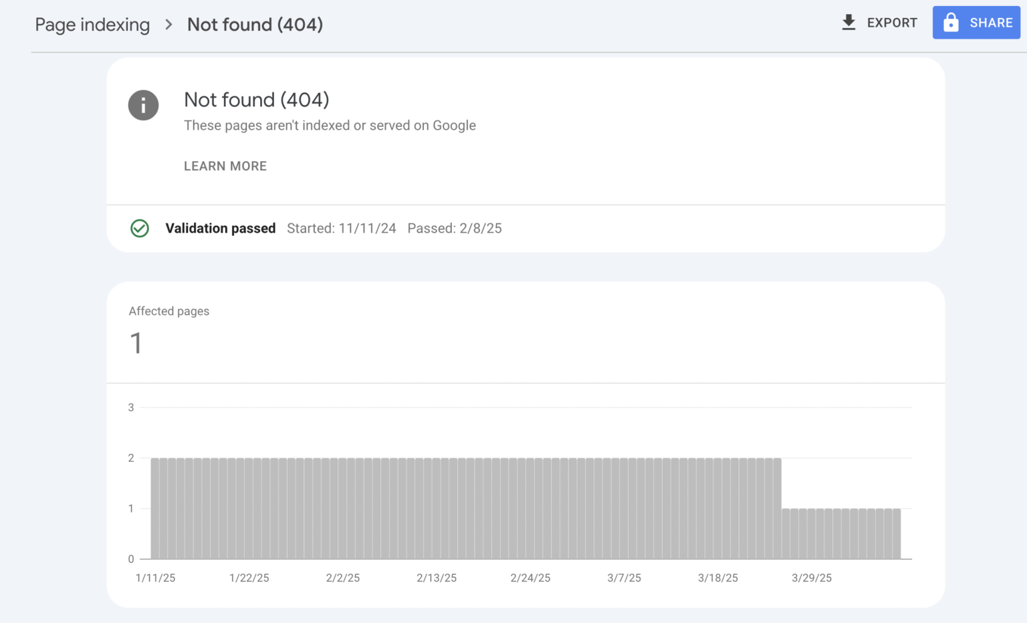This screenshot has width=1027, height=623.
Task: Click a tall bar near the 2/13/25 date
Action: (437, 508)
